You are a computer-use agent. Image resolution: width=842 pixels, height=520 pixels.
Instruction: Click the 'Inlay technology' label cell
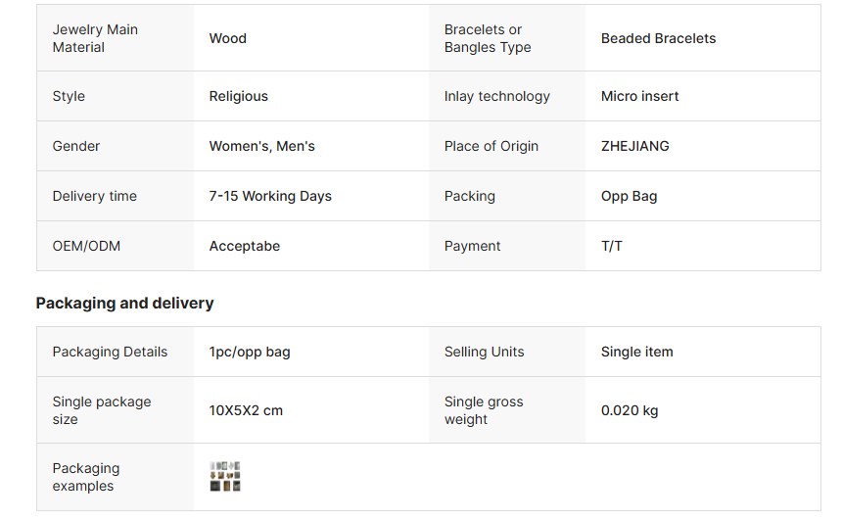coord(496,96)
